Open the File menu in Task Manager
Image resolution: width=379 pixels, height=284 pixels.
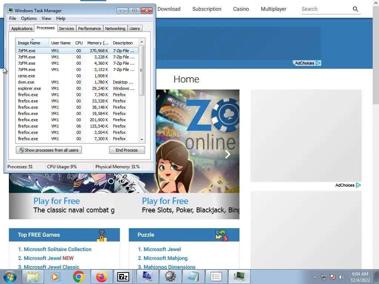13,18
